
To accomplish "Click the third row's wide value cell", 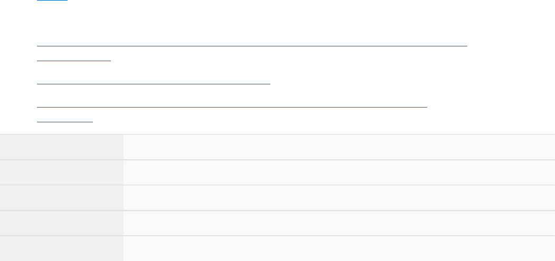I will 339,198.
